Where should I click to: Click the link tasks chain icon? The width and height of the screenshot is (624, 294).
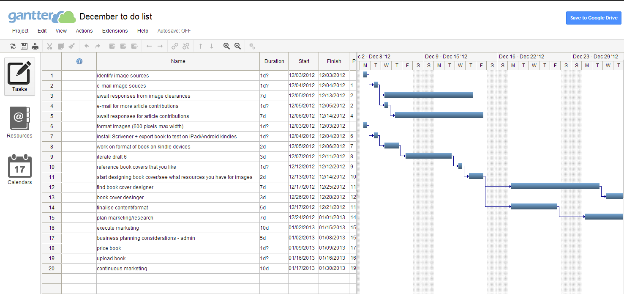tap(174, 46)
